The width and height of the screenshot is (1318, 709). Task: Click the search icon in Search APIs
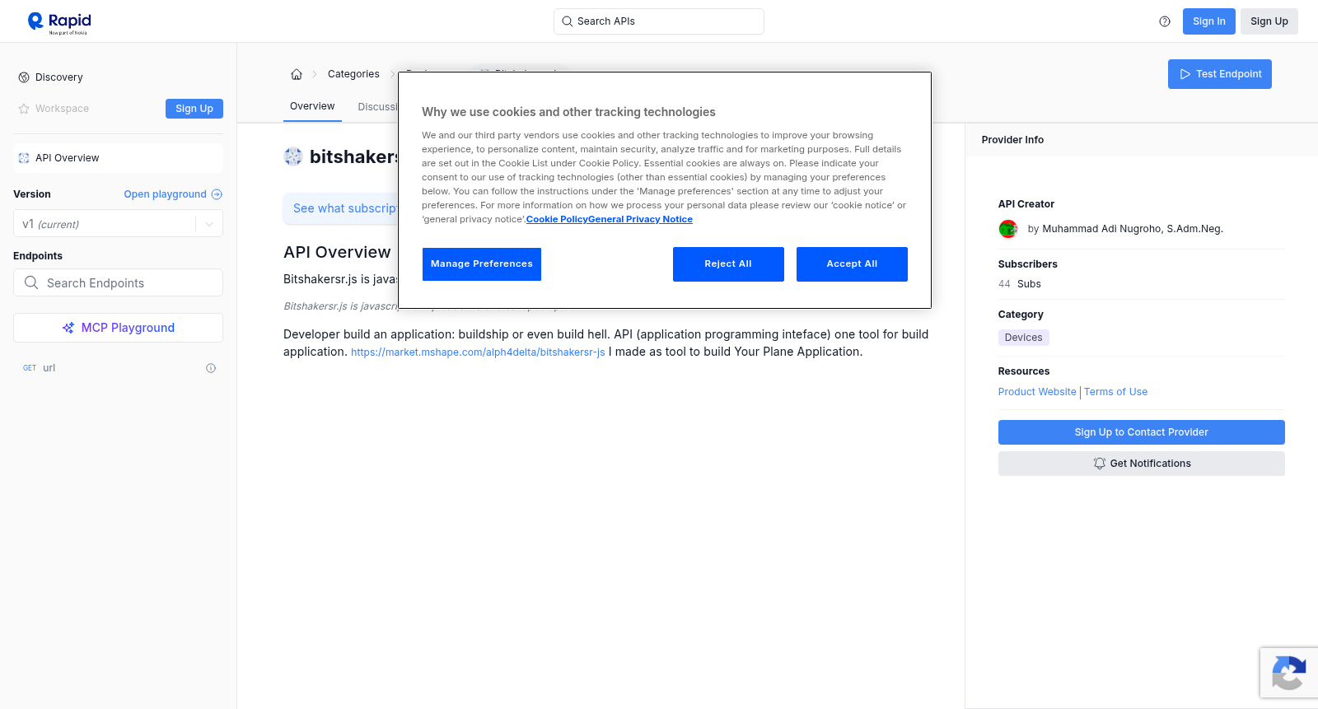pyautogui.click(x=567, y=21)
